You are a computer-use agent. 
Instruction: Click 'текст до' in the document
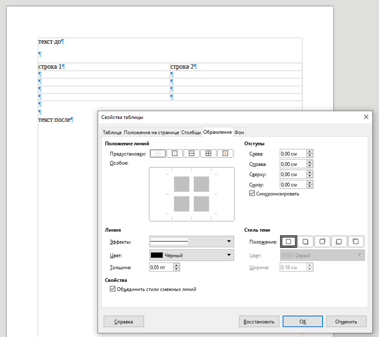tap(50, 42)
